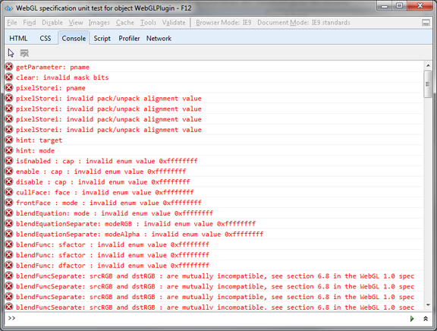Click the console scrollbar up arrow
Screen dimensions: 437x331
click(x=428, y=66)
